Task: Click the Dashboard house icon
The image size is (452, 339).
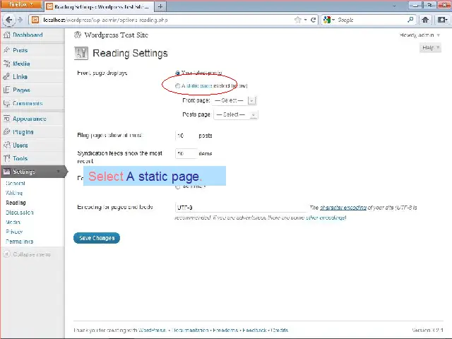Action: (6, 35)
